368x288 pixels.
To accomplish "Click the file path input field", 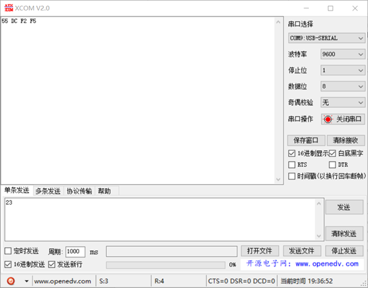I will tap(171, 252).
